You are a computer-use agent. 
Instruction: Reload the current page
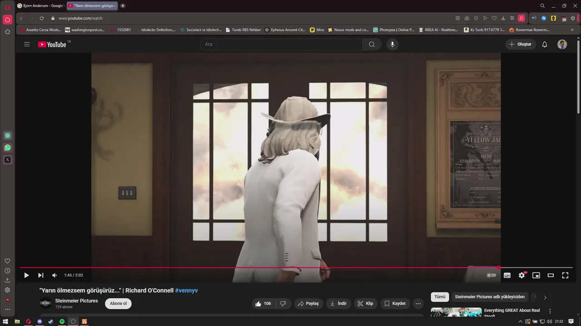click(42, 18)
